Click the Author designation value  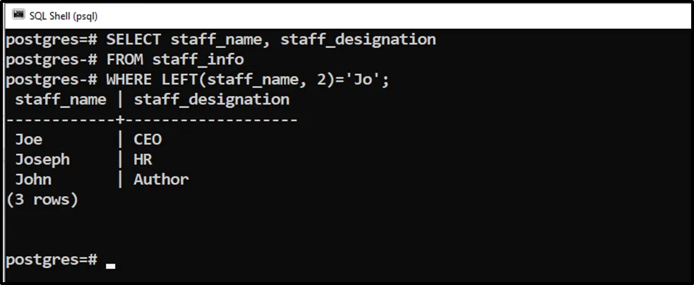pos(161,179)
